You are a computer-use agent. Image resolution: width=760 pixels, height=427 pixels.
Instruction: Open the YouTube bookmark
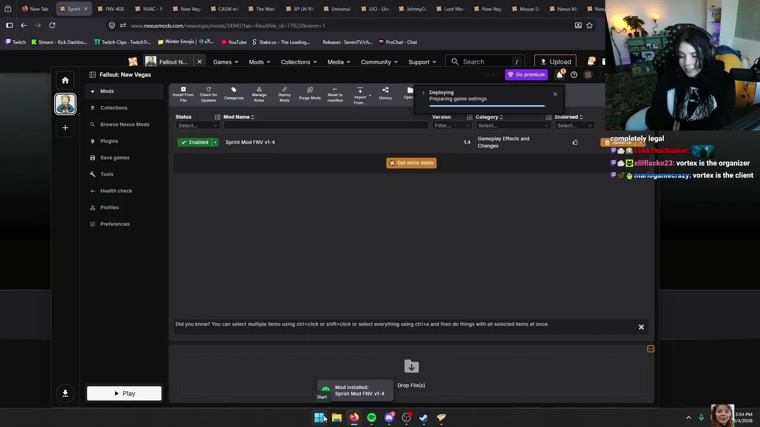pyautogui.click(x=234, y=42)
